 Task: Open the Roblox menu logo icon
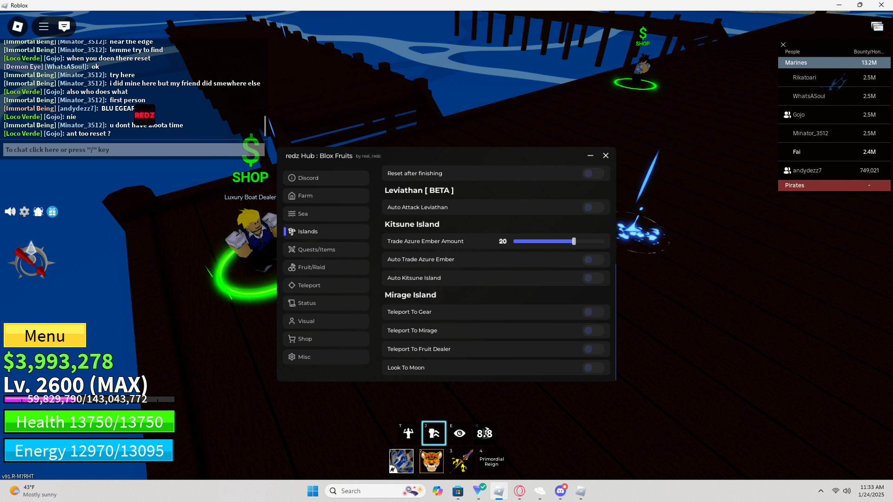18,26
